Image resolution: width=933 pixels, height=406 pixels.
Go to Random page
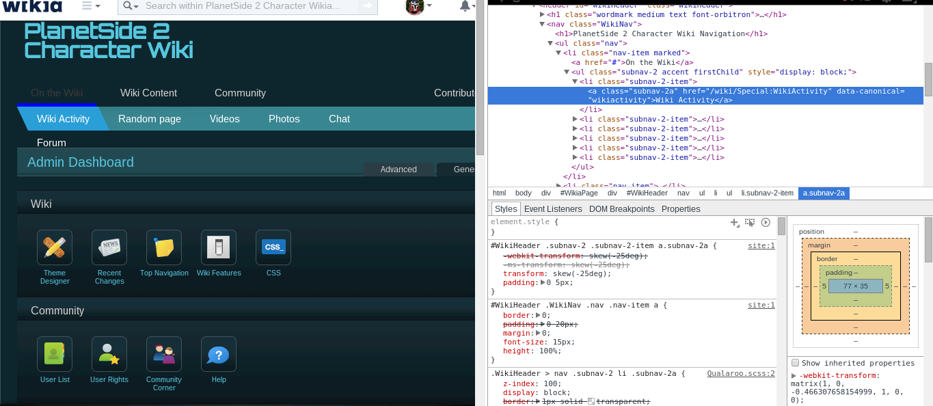150,119
